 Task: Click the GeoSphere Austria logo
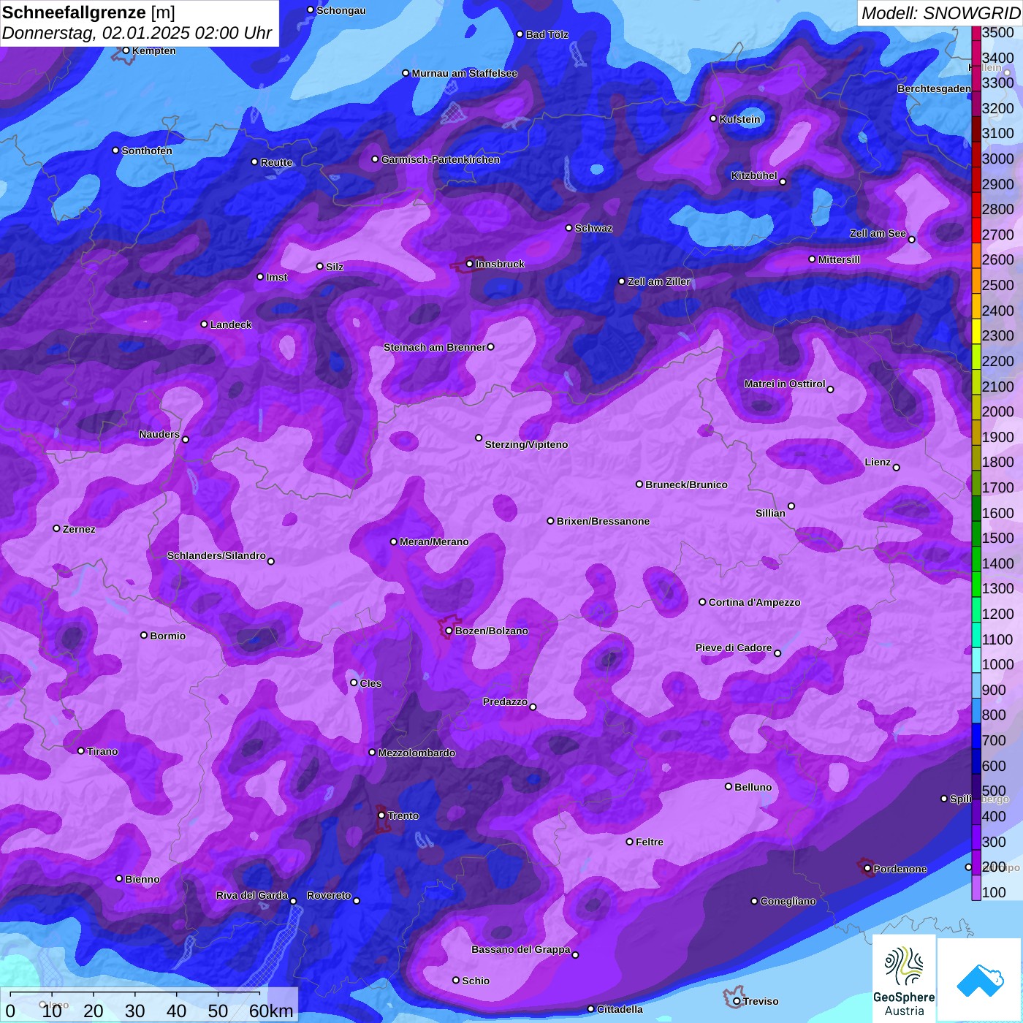(904, 979)
